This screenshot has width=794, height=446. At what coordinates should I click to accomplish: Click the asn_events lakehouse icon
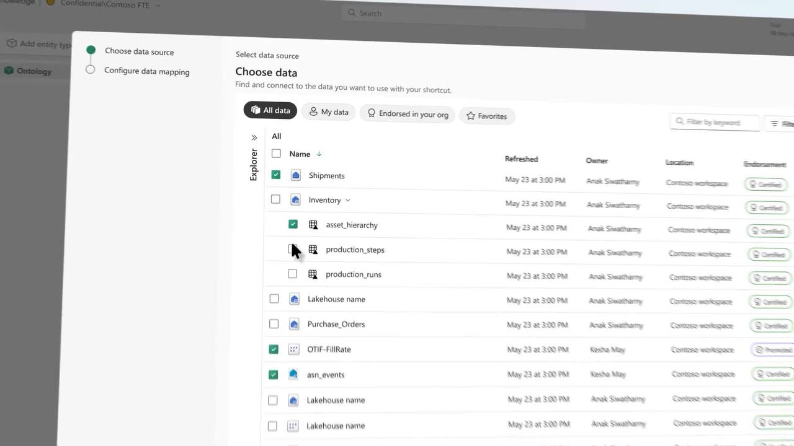coord(293,375)
